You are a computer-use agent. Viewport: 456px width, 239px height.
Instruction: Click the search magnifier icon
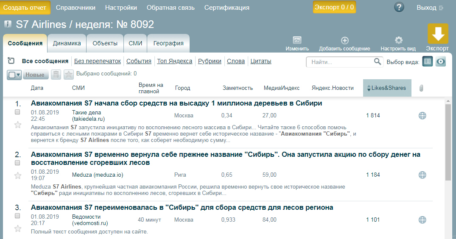tap(378, 62)
